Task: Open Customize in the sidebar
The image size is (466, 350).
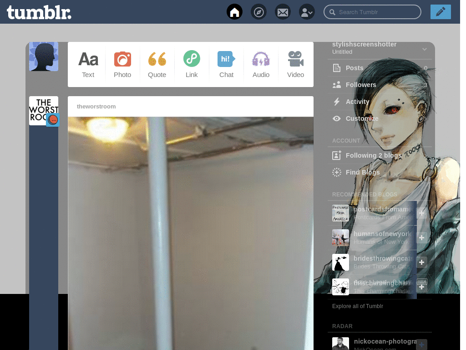Action: [x=380, y=118]
